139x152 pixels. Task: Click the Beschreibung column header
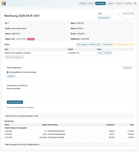click(53, 125)
